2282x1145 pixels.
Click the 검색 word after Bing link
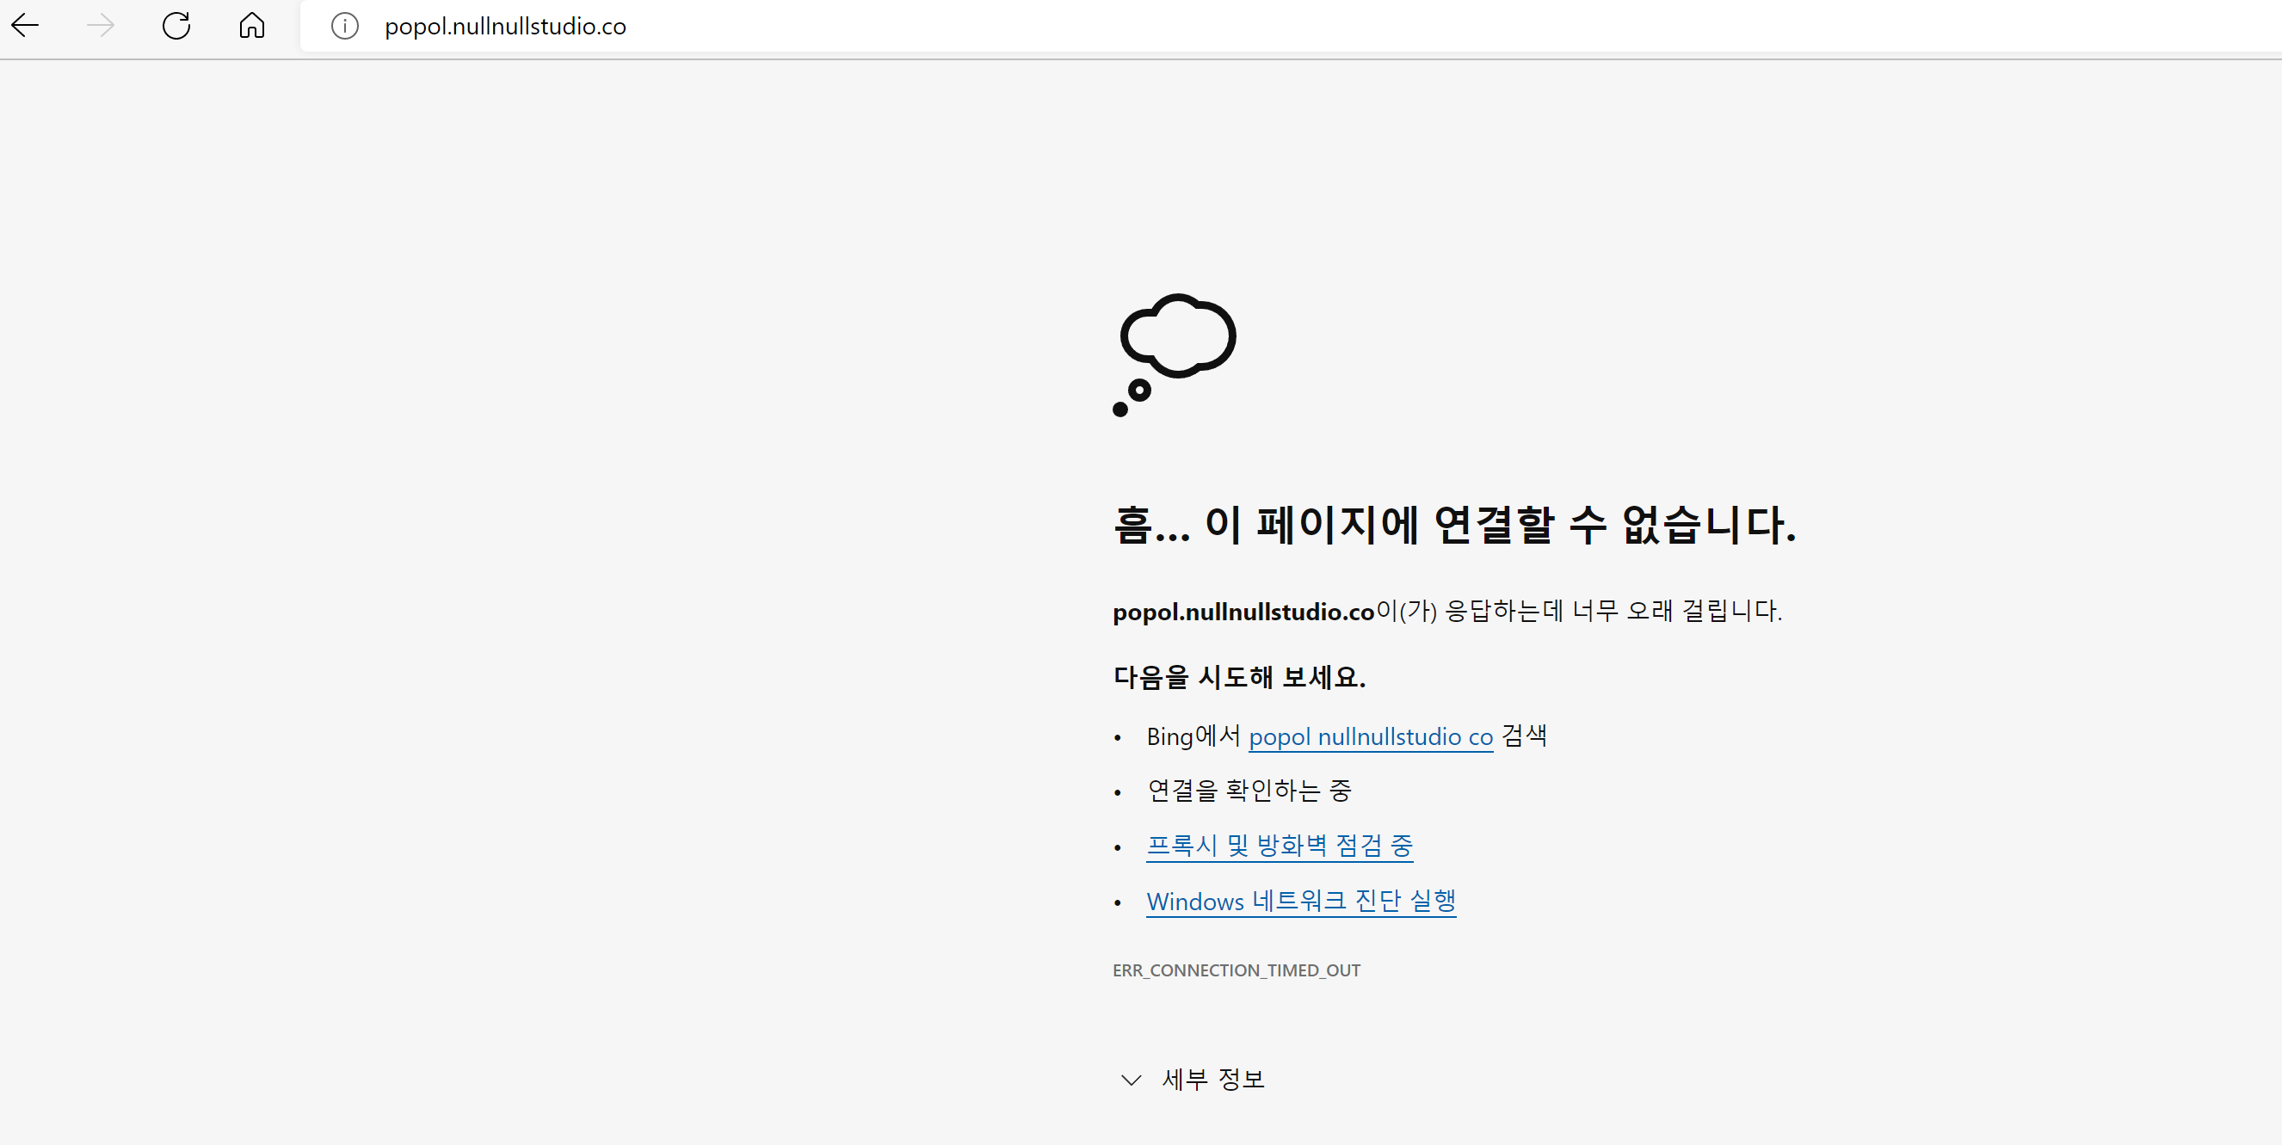click(1524, 736)
